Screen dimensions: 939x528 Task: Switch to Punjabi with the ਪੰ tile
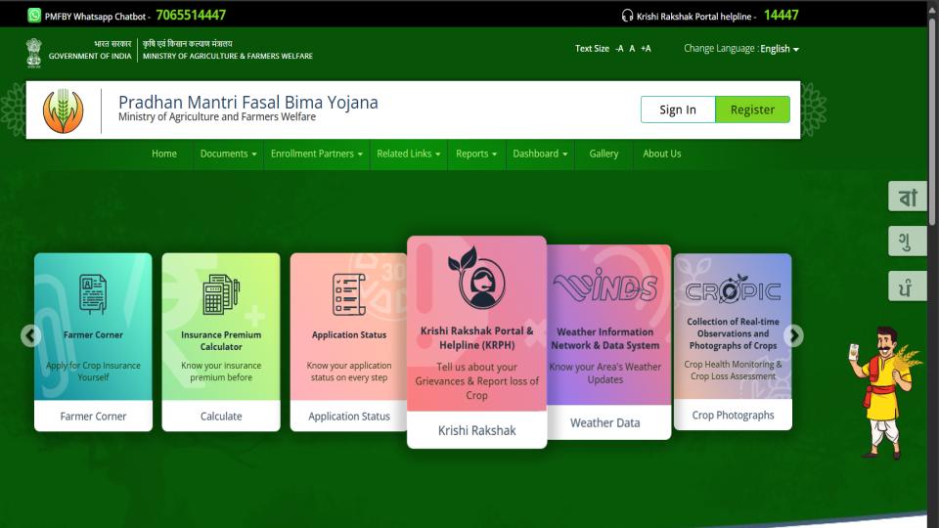[908, 286]
